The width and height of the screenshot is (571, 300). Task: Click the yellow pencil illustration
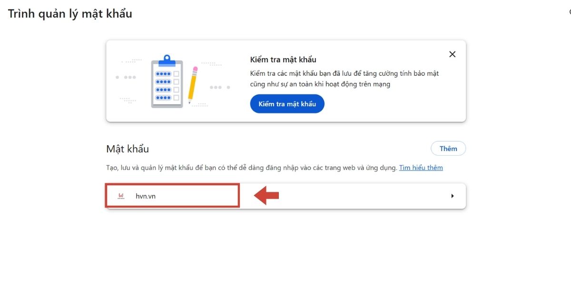[x=193, y=85]
